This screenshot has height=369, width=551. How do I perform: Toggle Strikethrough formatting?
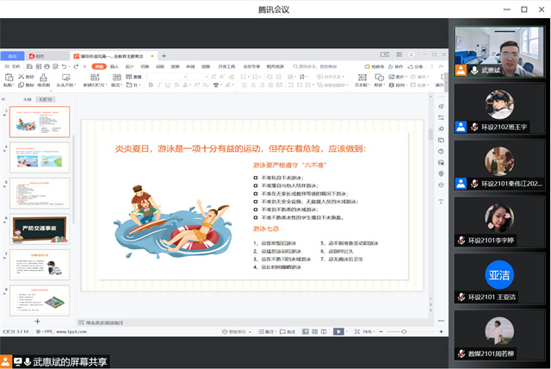click(x=176, y=84)
